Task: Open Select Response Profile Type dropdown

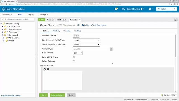Action: [86, 45]
